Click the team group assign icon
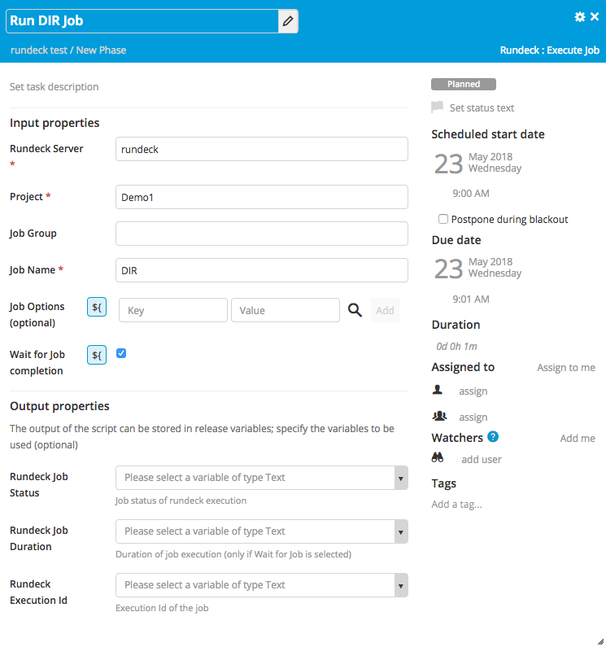 (x=439, y=416)
